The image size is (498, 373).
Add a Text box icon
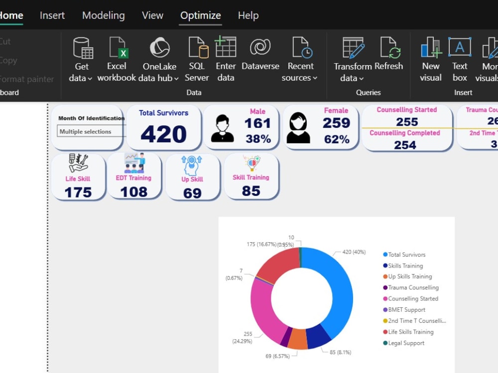pyautogui.click(x=460, y=47)
